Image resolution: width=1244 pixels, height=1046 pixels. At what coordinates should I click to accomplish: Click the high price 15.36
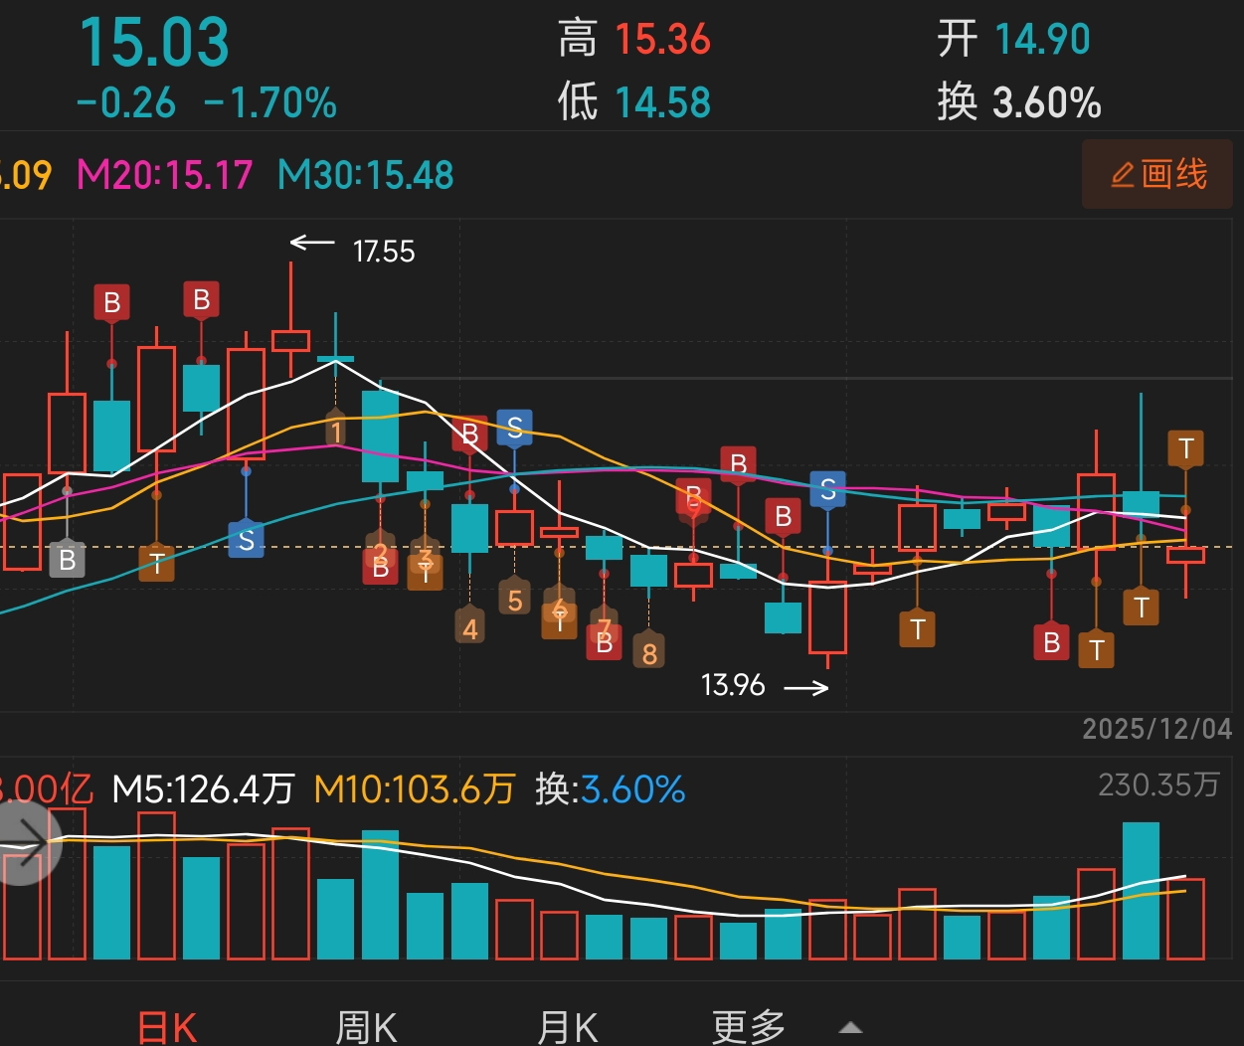point(662,40)
